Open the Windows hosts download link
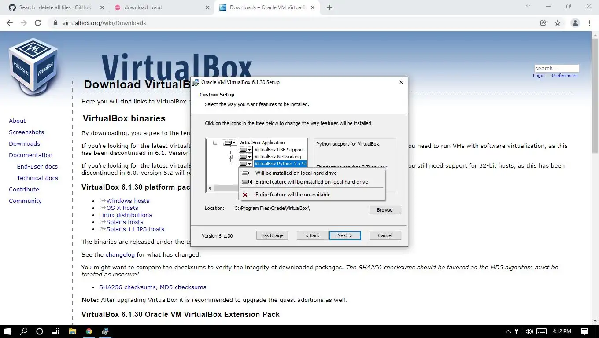The height and width of the screenshot is (338, 599). point(128,201)
